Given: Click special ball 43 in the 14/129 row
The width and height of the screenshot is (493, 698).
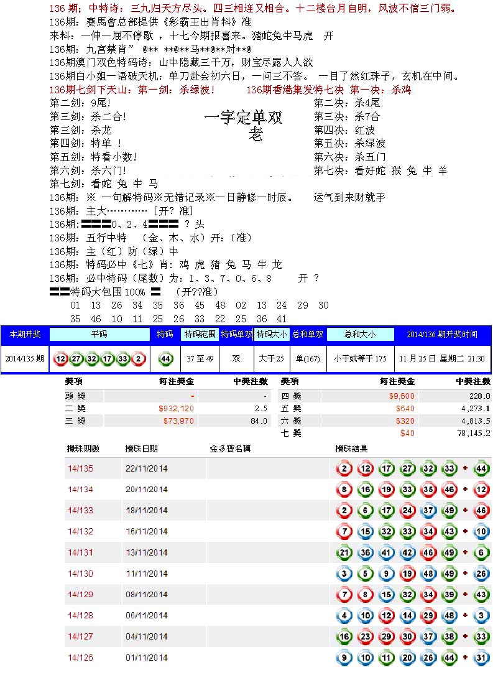Looking at the screenshot, I should coord(481,595).
